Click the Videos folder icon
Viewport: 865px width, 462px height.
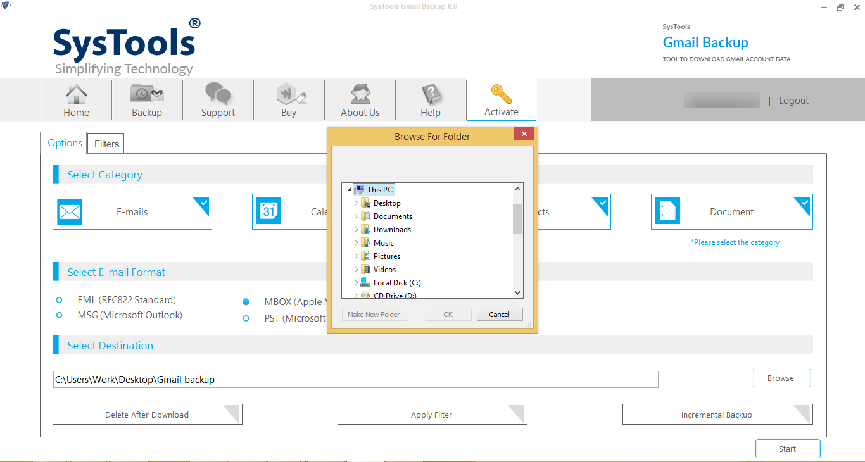[x=365, y=269]
